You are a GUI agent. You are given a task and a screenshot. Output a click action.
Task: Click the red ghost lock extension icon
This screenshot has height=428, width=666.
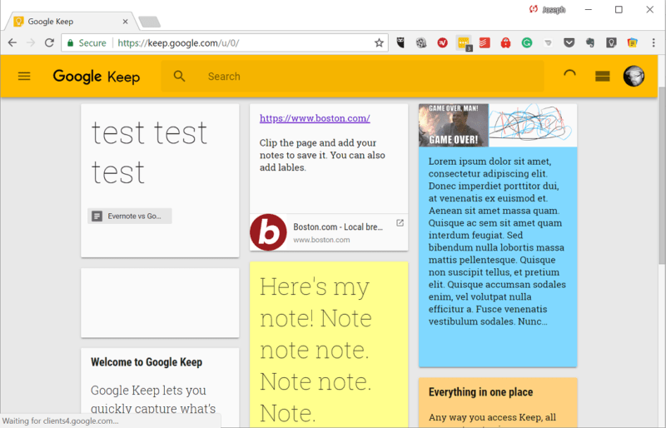(505, 42)
